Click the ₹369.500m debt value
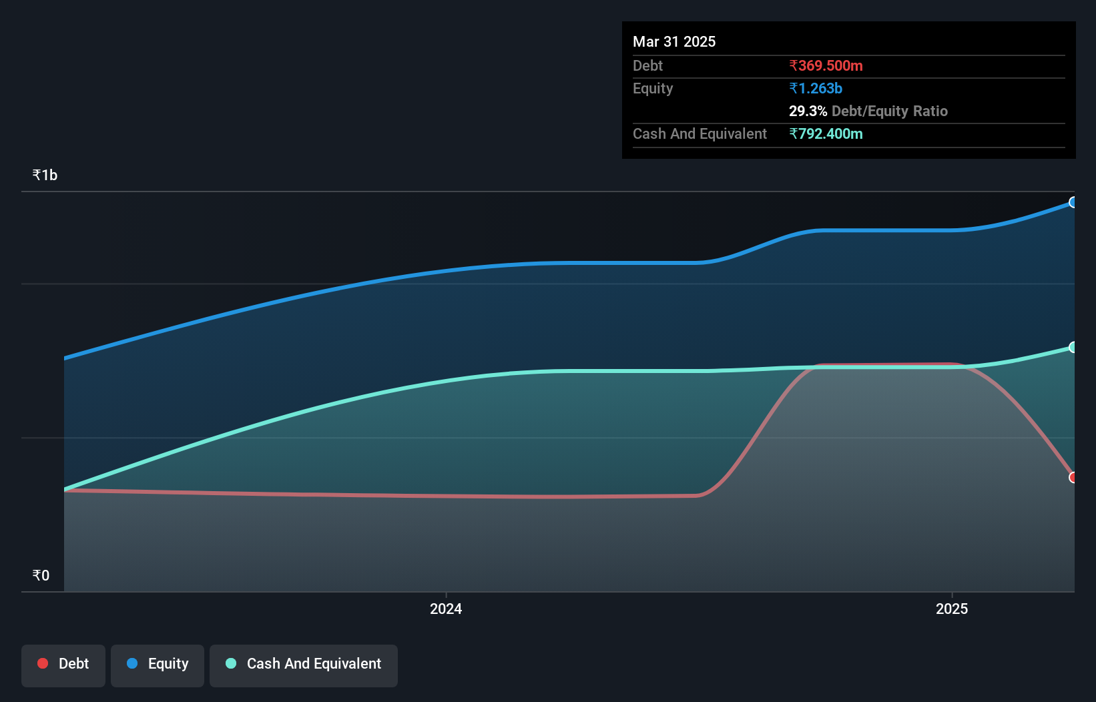Screen dimensions: 1096x702 [826, 65]
